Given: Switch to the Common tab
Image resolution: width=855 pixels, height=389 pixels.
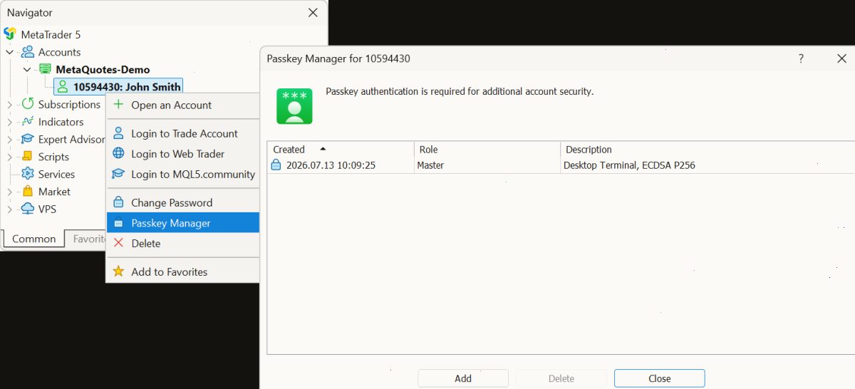Looking at the screenshot, I should coord(33,239).
